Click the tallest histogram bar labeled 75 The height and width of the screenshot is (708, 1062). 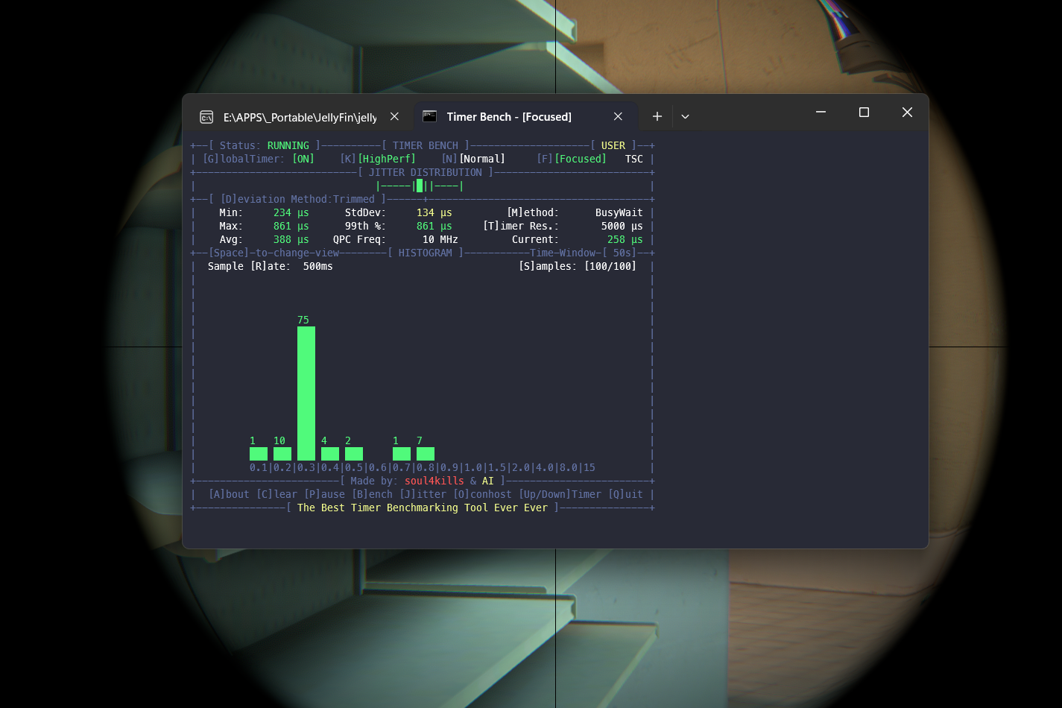tap(306, 393)
